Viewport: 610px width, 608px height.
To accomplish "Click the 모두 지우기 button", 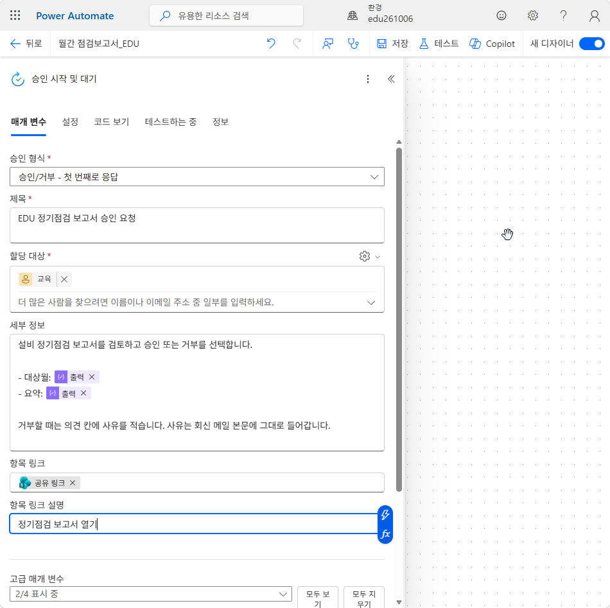I will (364, 598).
